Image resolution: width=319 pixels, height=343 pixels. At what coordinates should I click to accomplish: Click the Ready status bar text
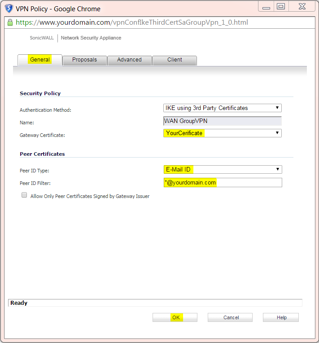click(19, 303)
